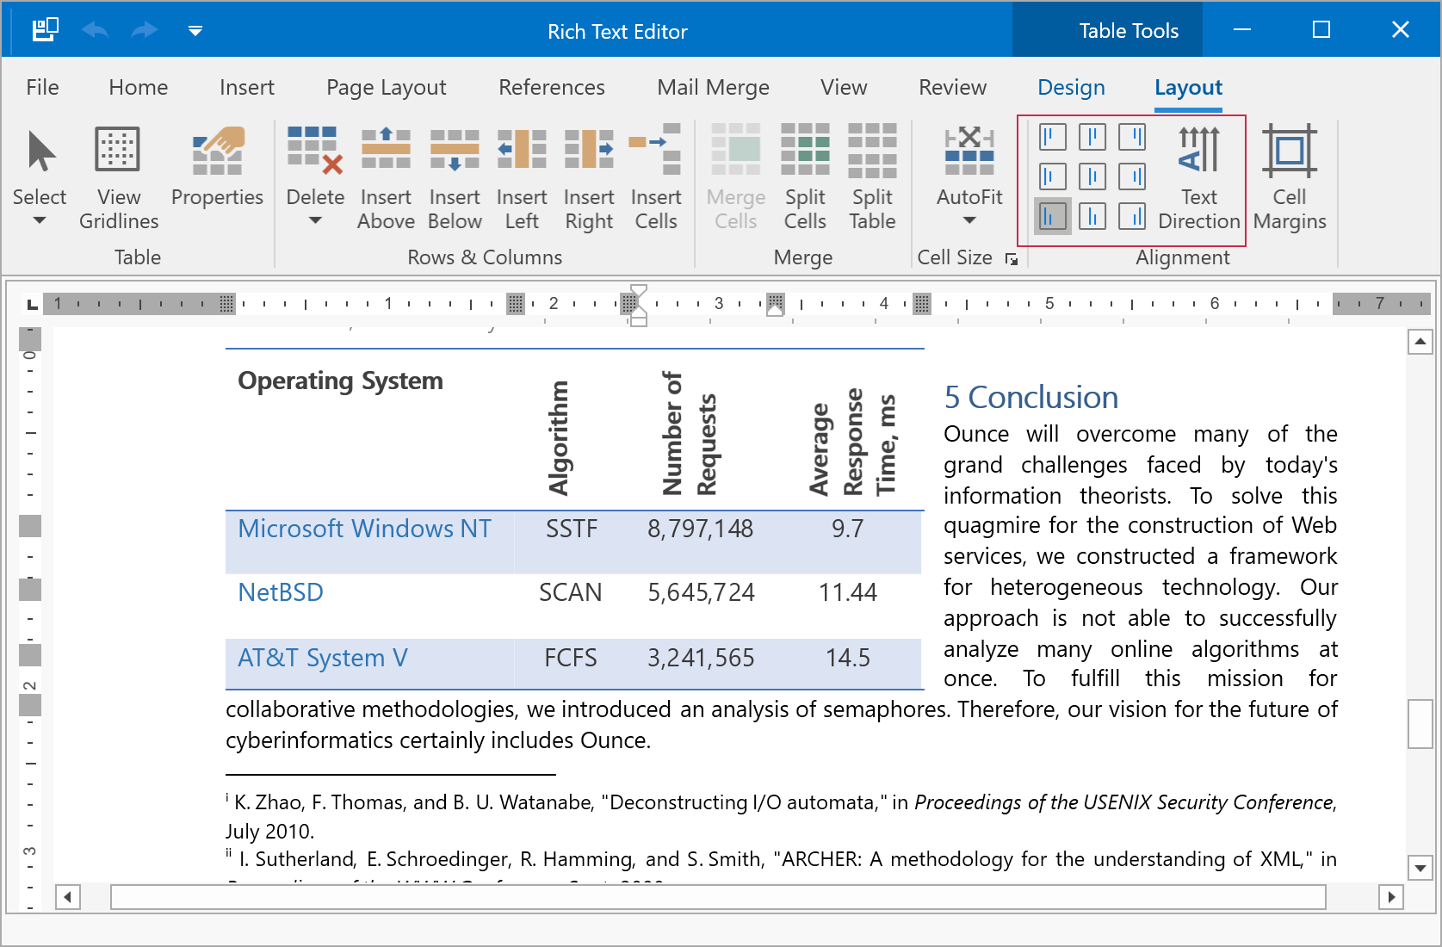1442x947 pixels.
Task: Select the middle-center cell alignment option
Action: coord(1092,176)
